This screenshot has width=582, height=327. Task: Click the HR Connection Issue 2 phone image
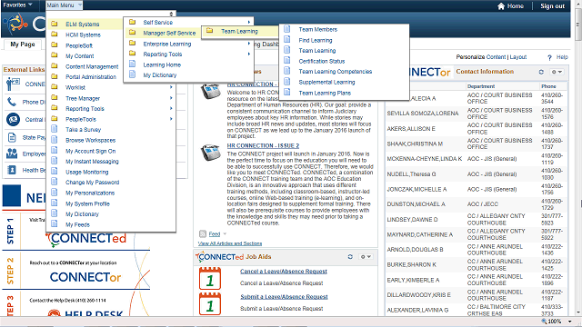click(x=211, y=152)
